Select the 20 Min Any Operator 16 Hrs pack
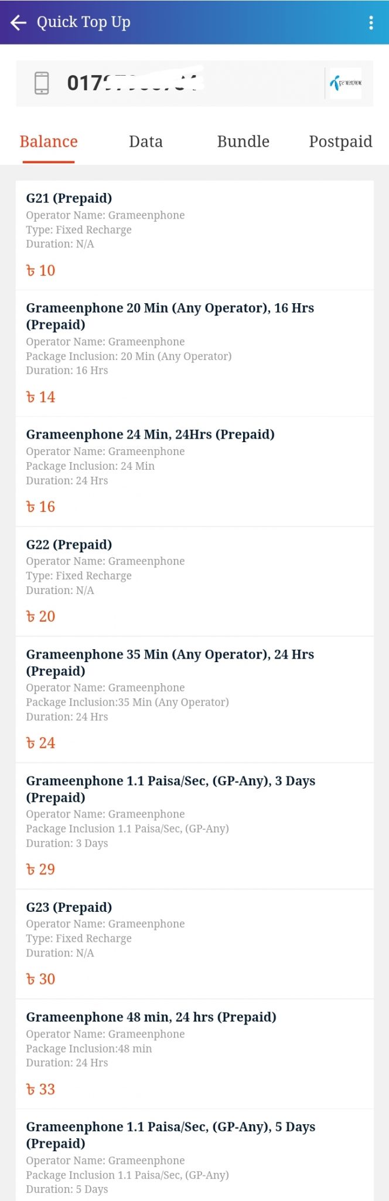 [x=194, y=354]
